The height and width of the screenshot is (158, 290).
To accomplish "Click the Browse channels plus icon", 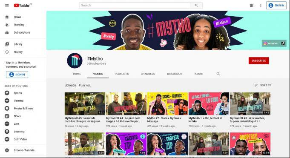I will click(7, 150).
